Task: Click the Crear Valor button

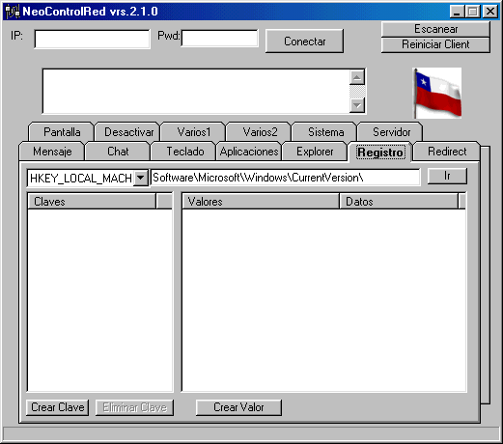Action: [x=238, y=407]
